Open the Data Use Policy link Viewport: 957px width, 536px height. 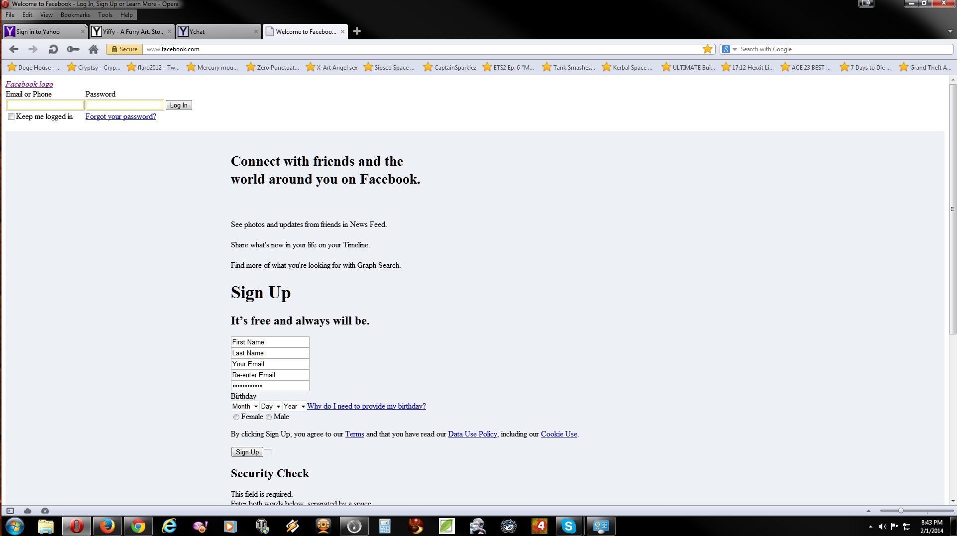click(x=472, y=434)
